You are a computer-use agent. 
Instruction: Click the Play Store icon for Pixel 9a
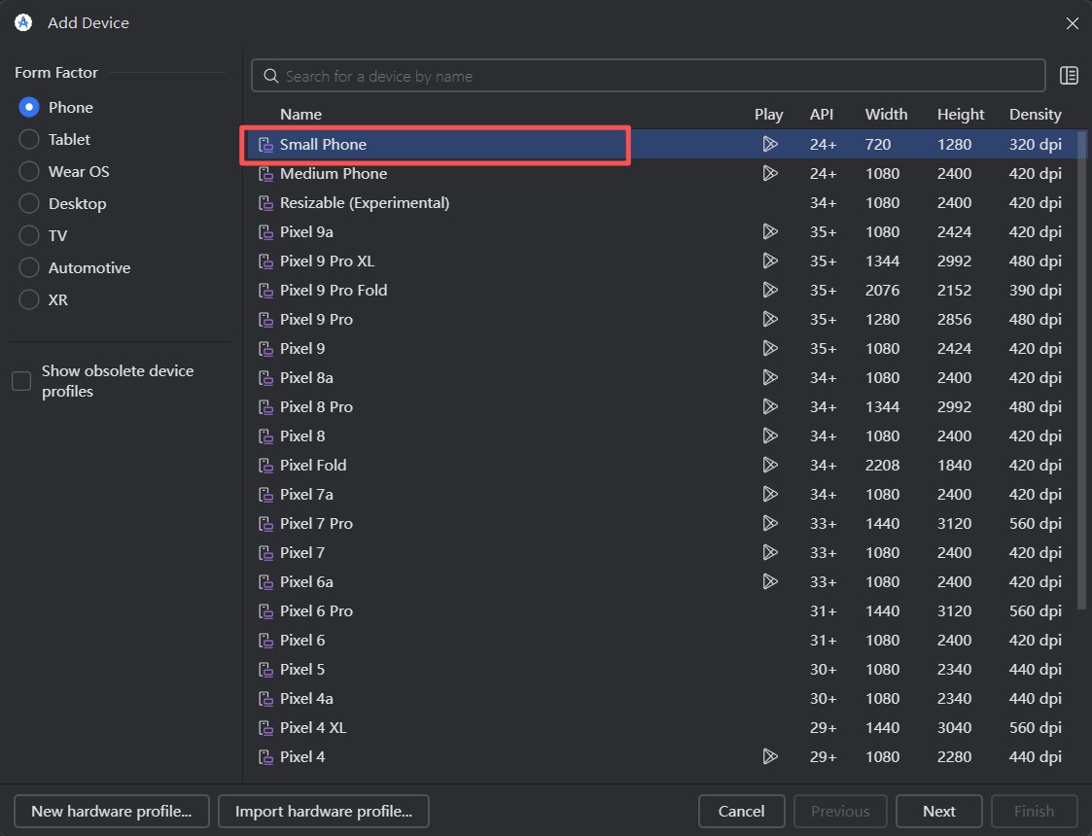pos(769,231)
